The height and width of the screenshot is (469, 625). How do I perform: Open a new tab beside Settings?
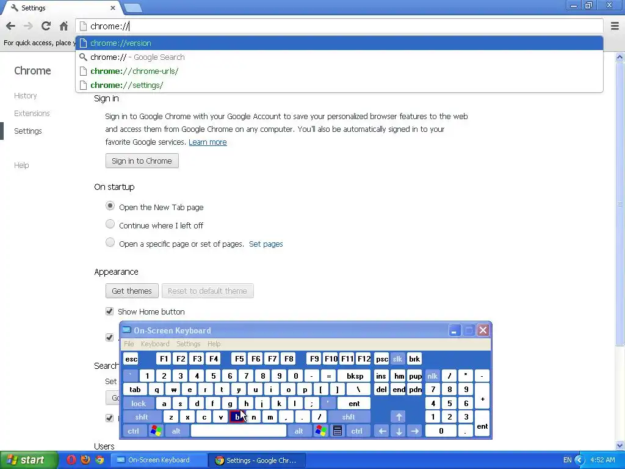point(132,7)
